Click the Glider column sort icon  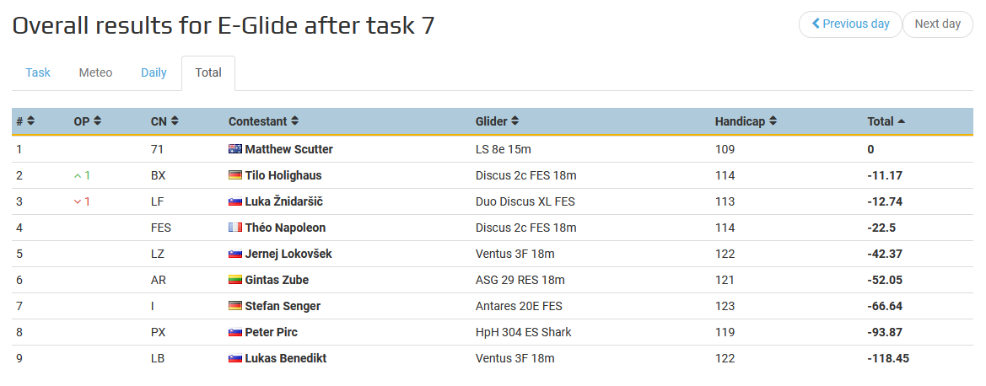click(x=515, y=121)
